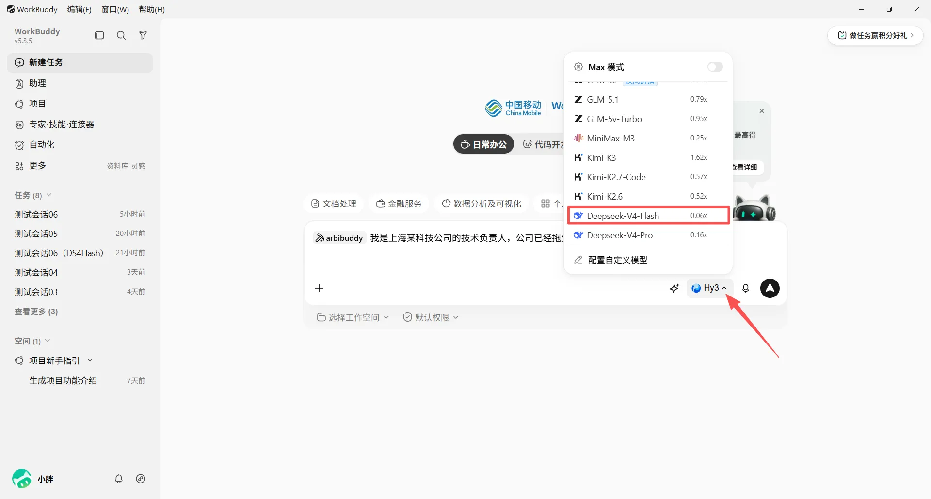
Task: Open 做任务赢积分好礼 button
Action: click(x=875, y=35)
